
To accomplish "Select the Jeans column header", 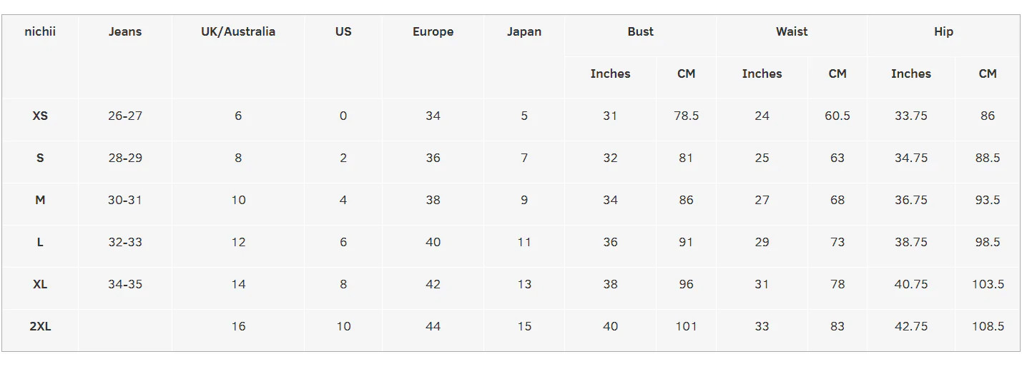I will (125, 31).
